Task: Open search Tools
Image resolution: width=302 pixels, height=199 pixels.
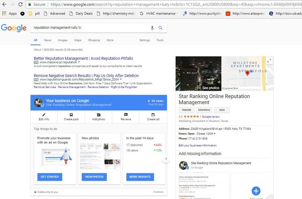Action: point(160,40)
